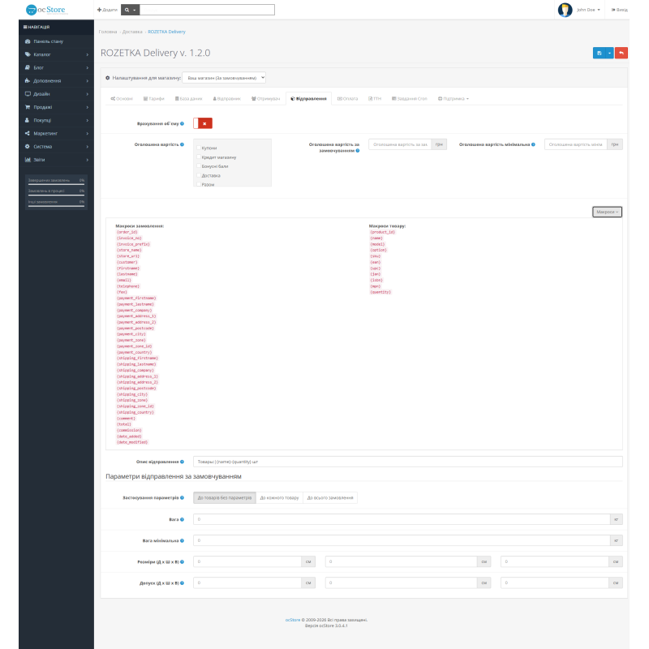This screenshot has width=649, height=649.
Task: Select До кожного товару option
Action: 279,497
